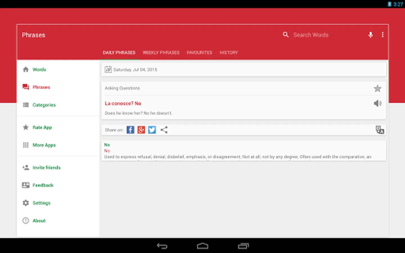Open the overflow menu with three dots
The height and width of the screenshot is (253, 405).
click(382, 35)
